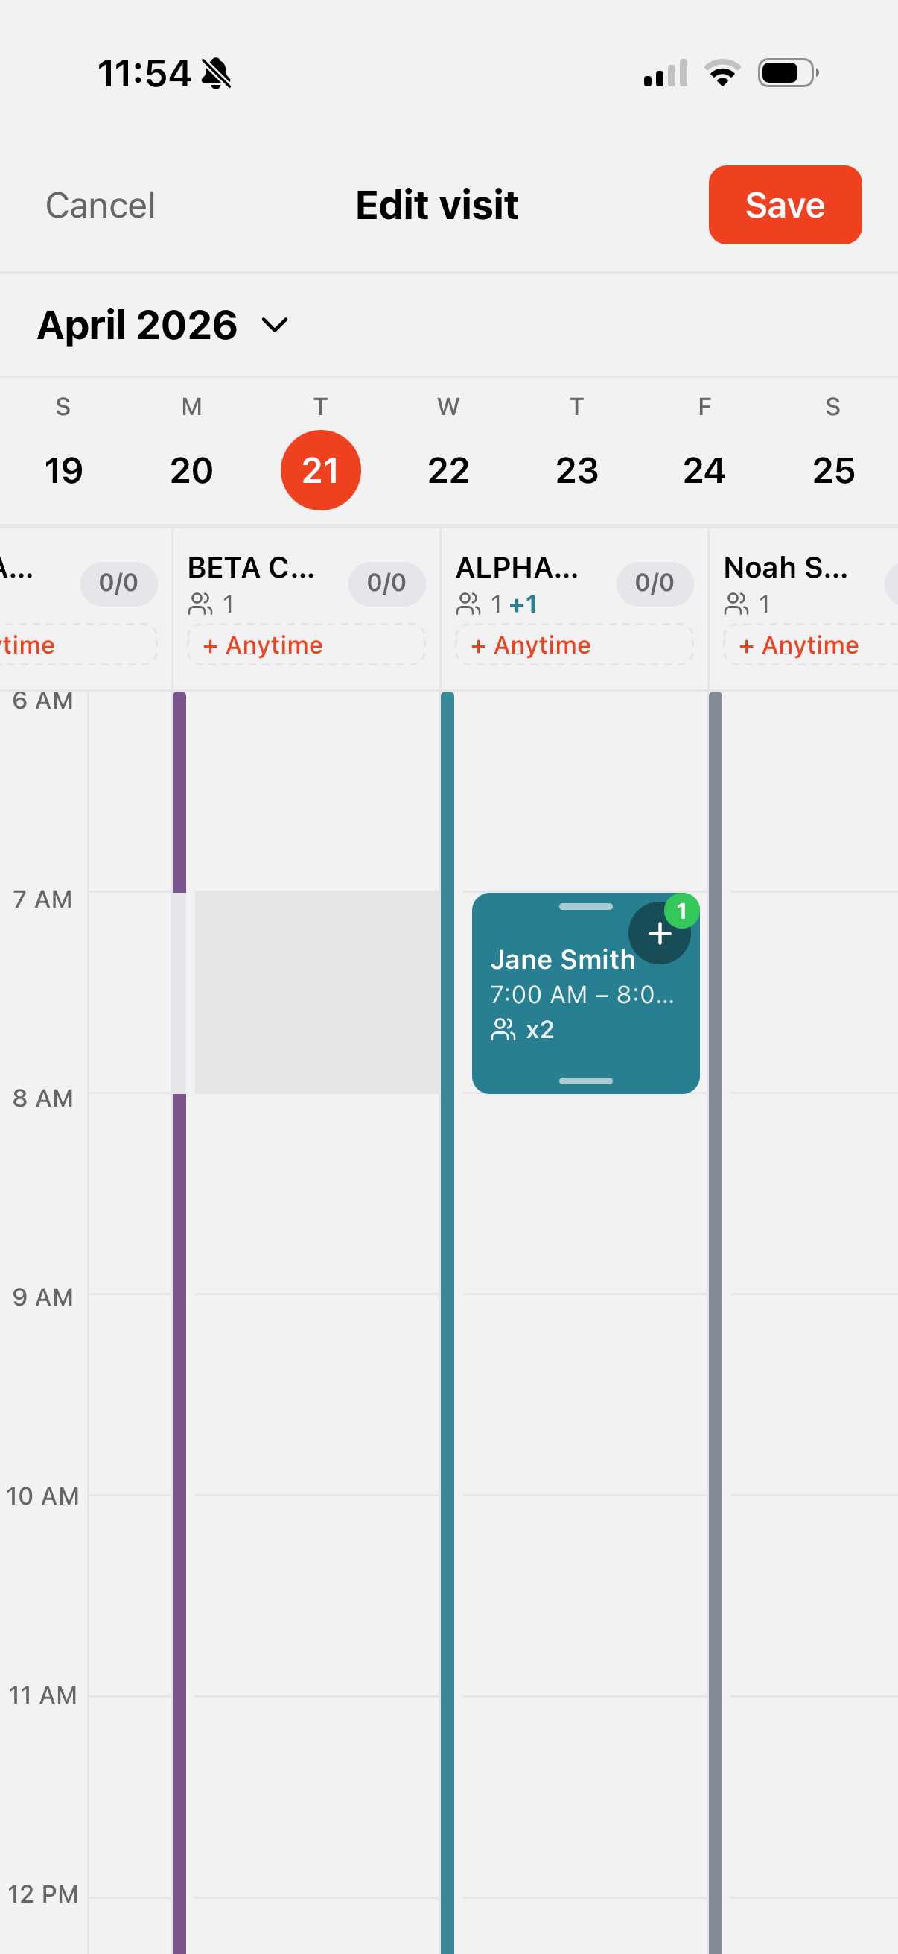
Task: Tap team members icon under Noah S column
Action: (736, 604)
